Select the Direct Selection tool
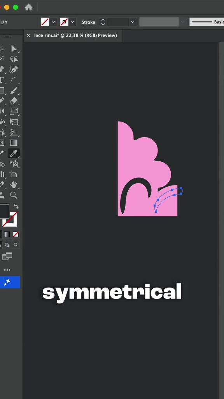The image size is (224, 399). click(x=14, y=49)
